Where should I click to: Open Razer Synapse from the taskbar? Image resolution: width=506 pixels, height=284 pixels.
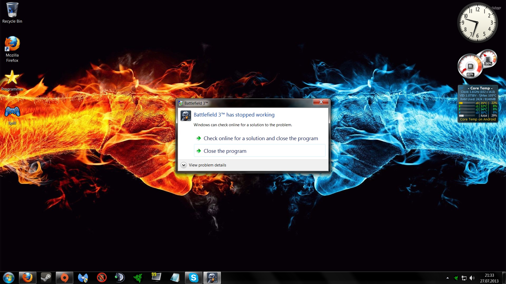138,278
